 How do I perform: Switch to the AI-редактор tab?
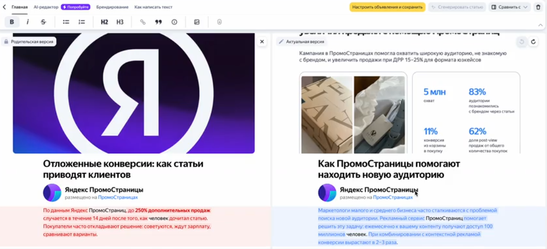tap(46, 7)
